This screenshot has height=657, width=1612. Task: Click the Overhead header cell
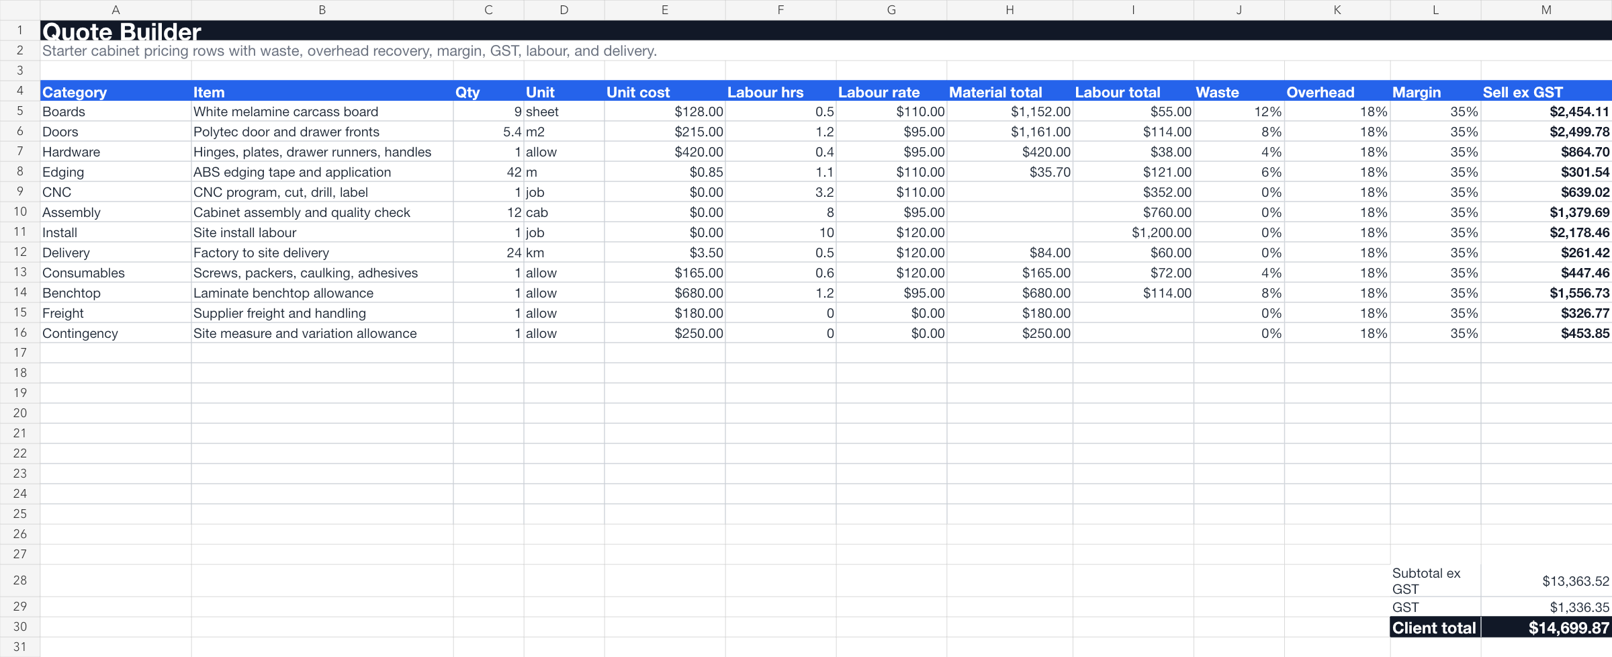click(1337, 91)
